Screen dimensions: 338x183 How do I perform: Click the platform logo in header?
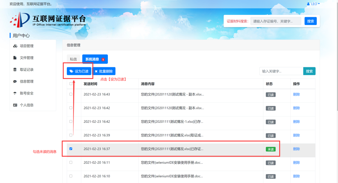(20, 20)
